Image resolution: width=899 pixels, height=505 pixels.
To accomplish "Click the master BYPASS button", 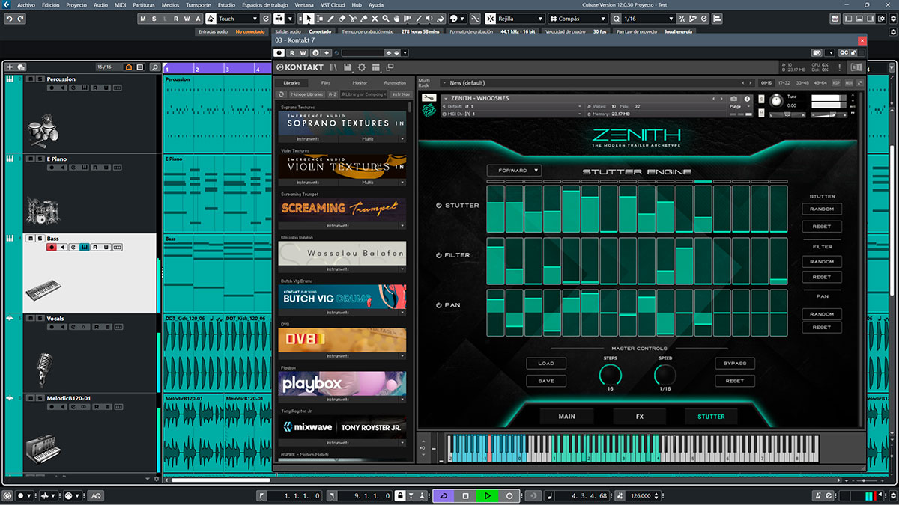I will [x=735, y=364].
